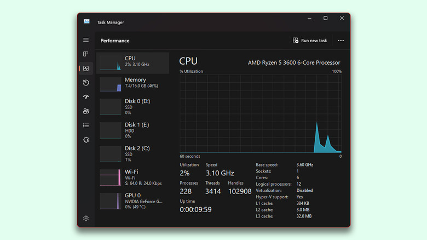Go to the Processes page icon
The height and width of the screenshot is (240, 427).
coord(86,54)
